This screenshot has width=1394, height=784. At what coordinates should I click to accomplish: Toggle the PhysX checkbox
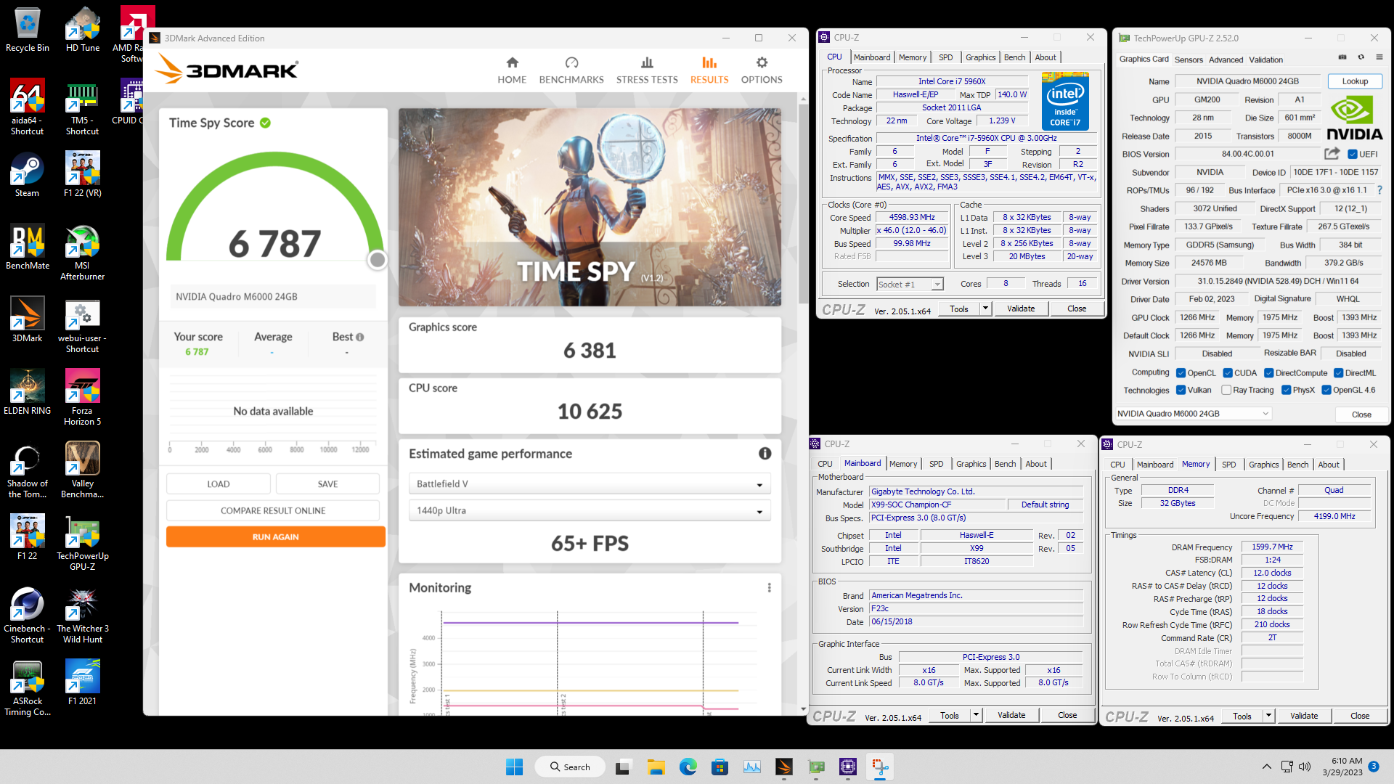tap(1287, 390)
